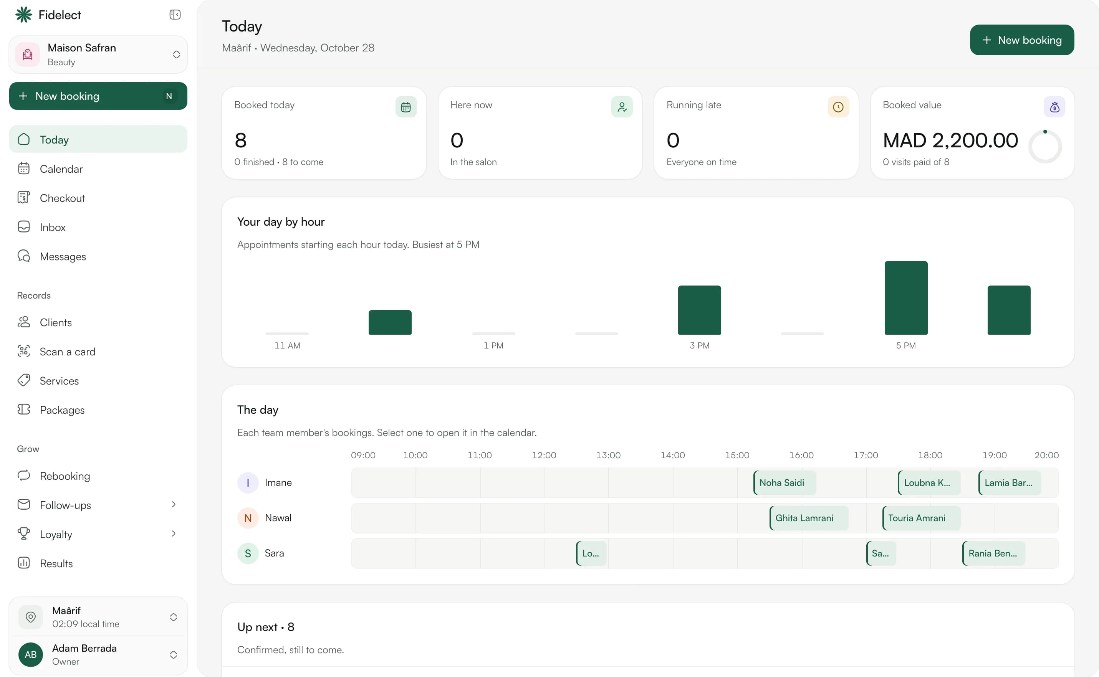Click the clock icon in Running late card
Screen dimensions: 1099x677
pyautogui.click(x=838, y=107)
